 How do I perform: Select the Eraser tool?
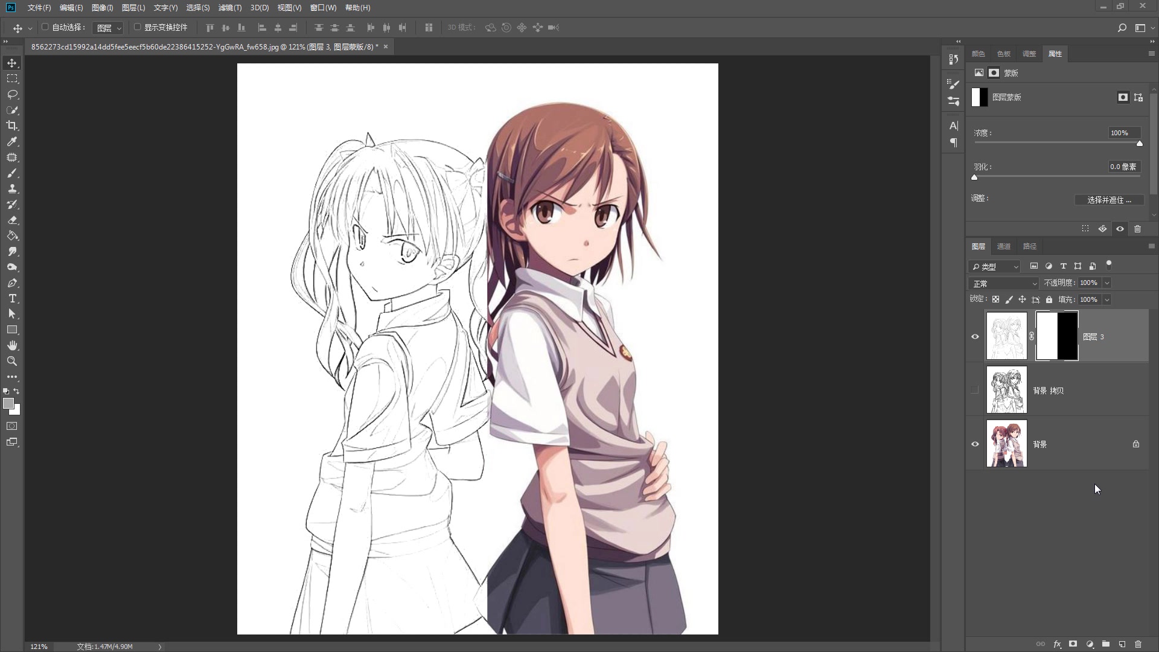[12, 220]
